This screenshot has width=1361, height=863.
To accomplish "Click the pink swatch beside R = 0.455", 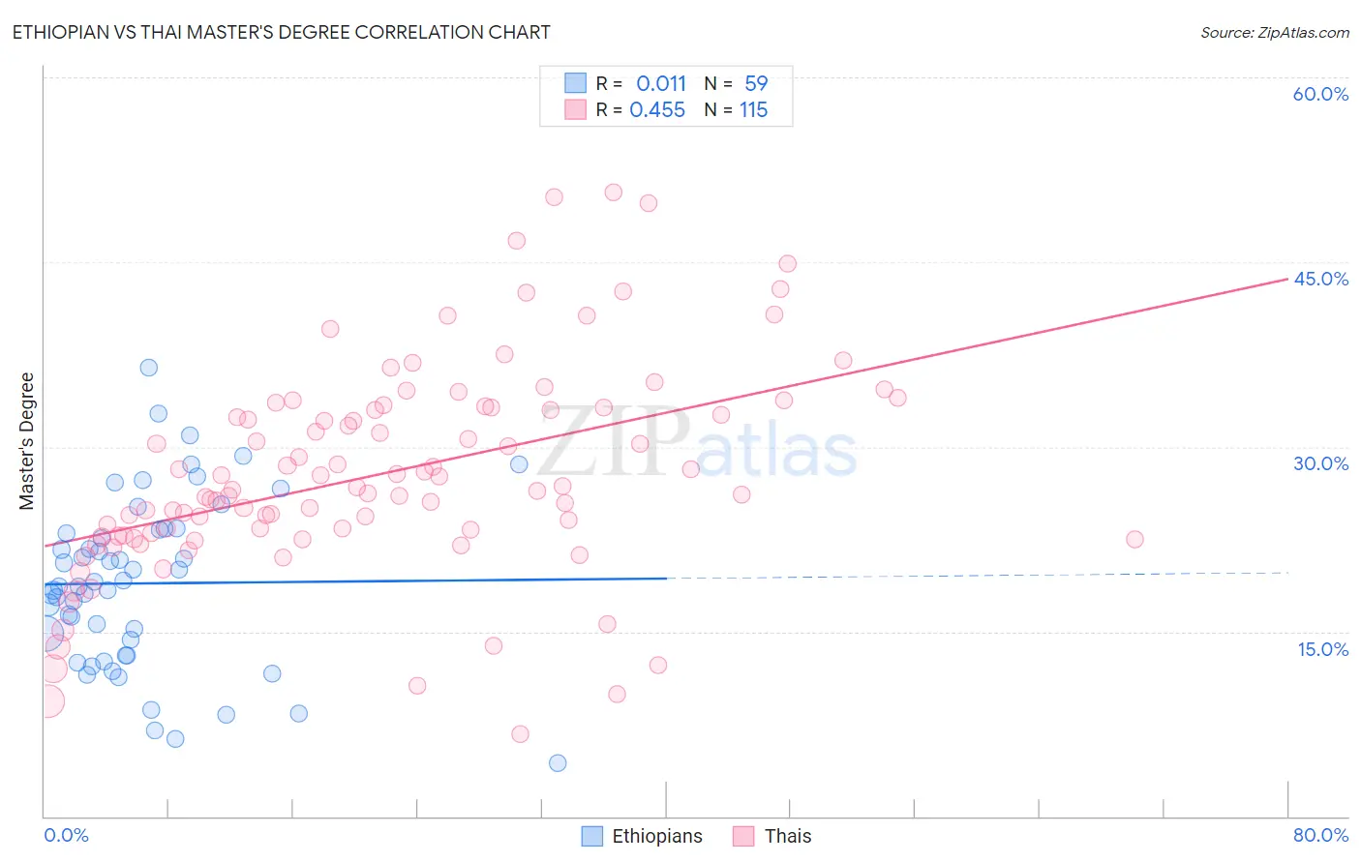I will (x=576, y=109).
